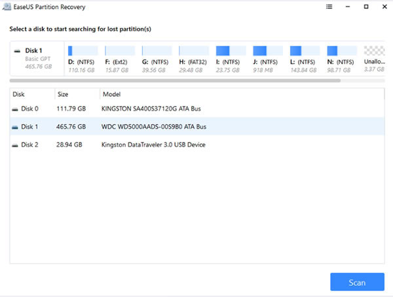393x297 pixels.
Task: Open the hamburger menu icon in title bar
Action: click(329, 7)
